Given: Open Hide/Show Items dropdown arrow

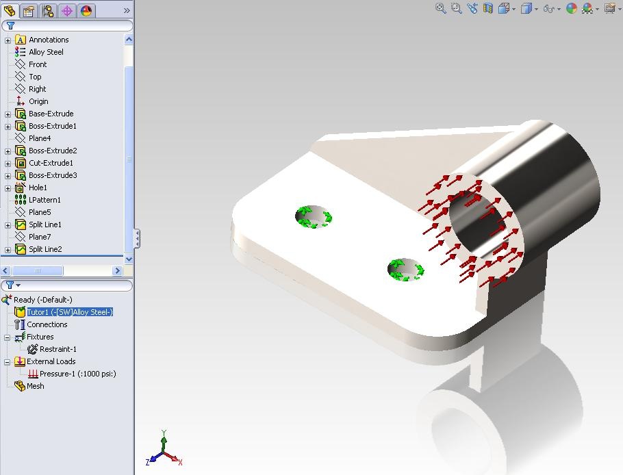Looking at the screenshot, I should [x=559, y=9].
